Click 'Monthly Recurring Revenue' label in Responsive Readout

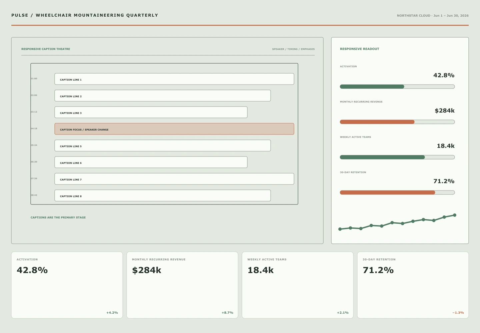pyautogui.click(x=361, y=102)
